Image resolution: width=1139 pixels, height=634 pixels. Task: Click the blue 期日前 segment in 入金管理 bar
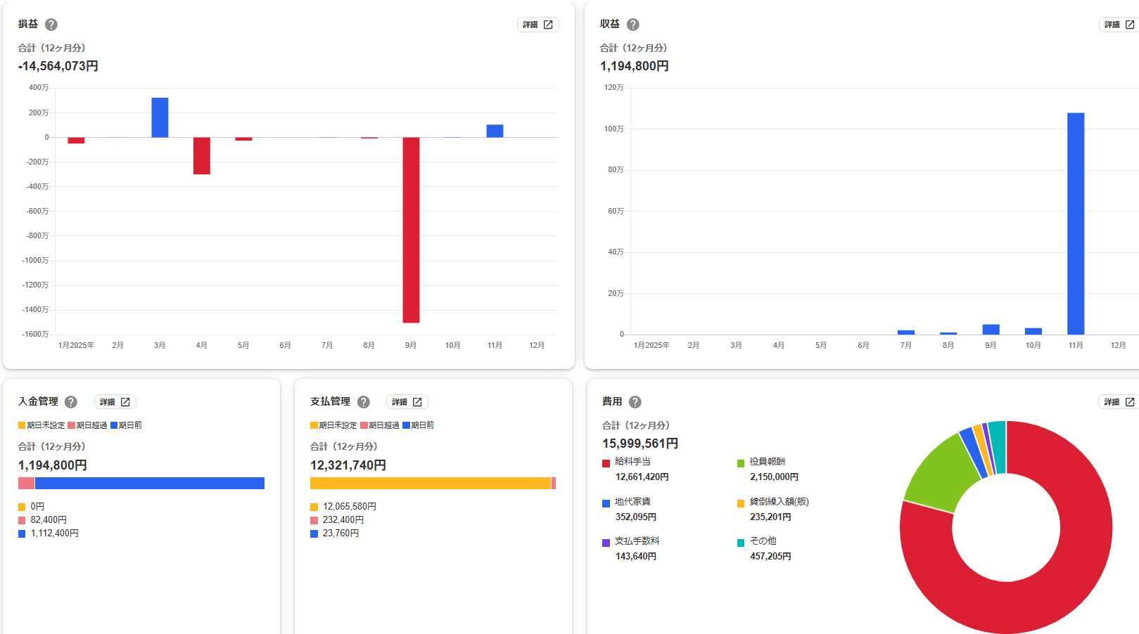[x=149, y=484]
